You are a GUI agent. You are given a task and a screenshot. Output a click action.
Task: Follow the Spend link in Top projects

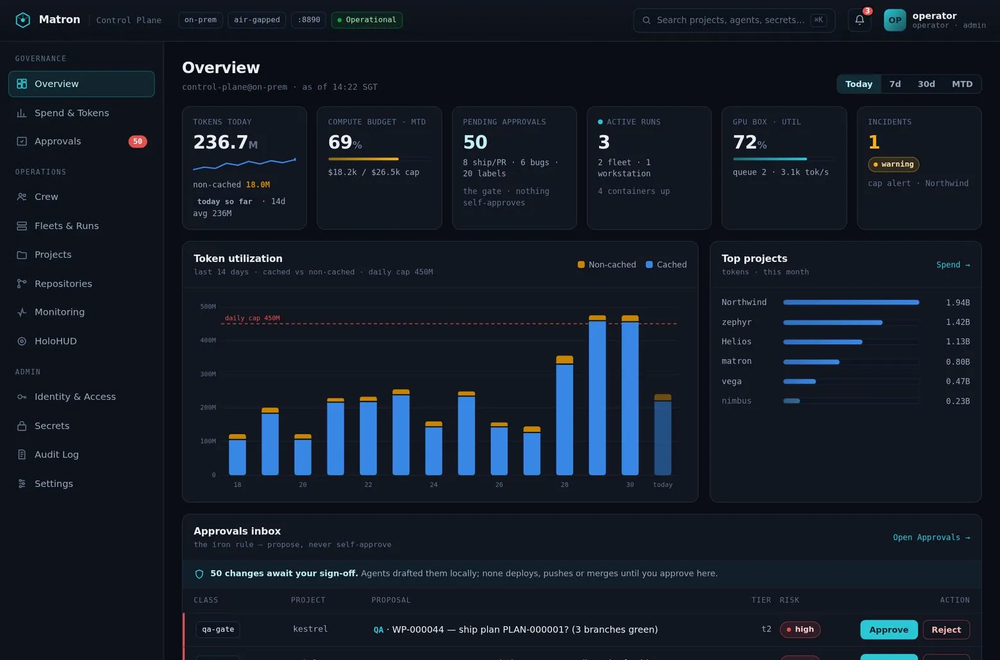[953, 265]
